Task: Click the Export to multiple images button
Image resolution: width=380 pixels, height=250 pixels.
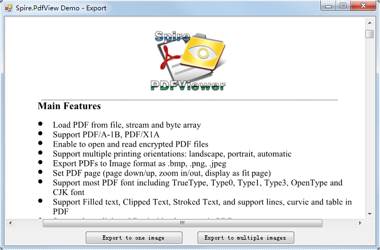Action: 246,237
